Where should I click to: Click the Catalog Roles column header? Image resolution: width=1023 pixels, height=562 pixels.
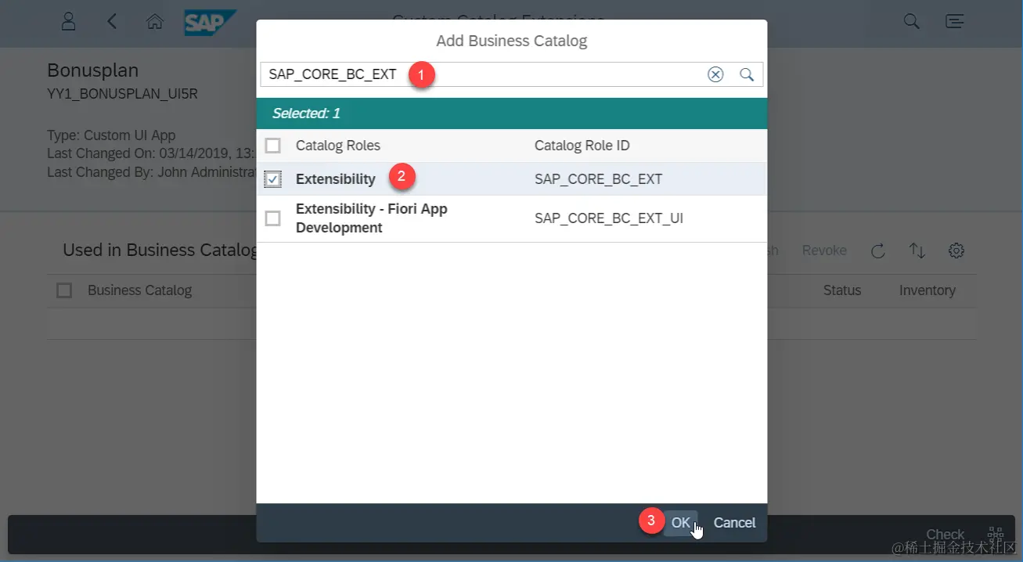[x=338, y=146]
